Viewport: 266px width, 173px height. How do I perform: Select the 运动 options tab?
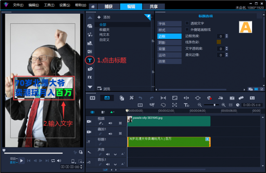[x=169, y=55]
